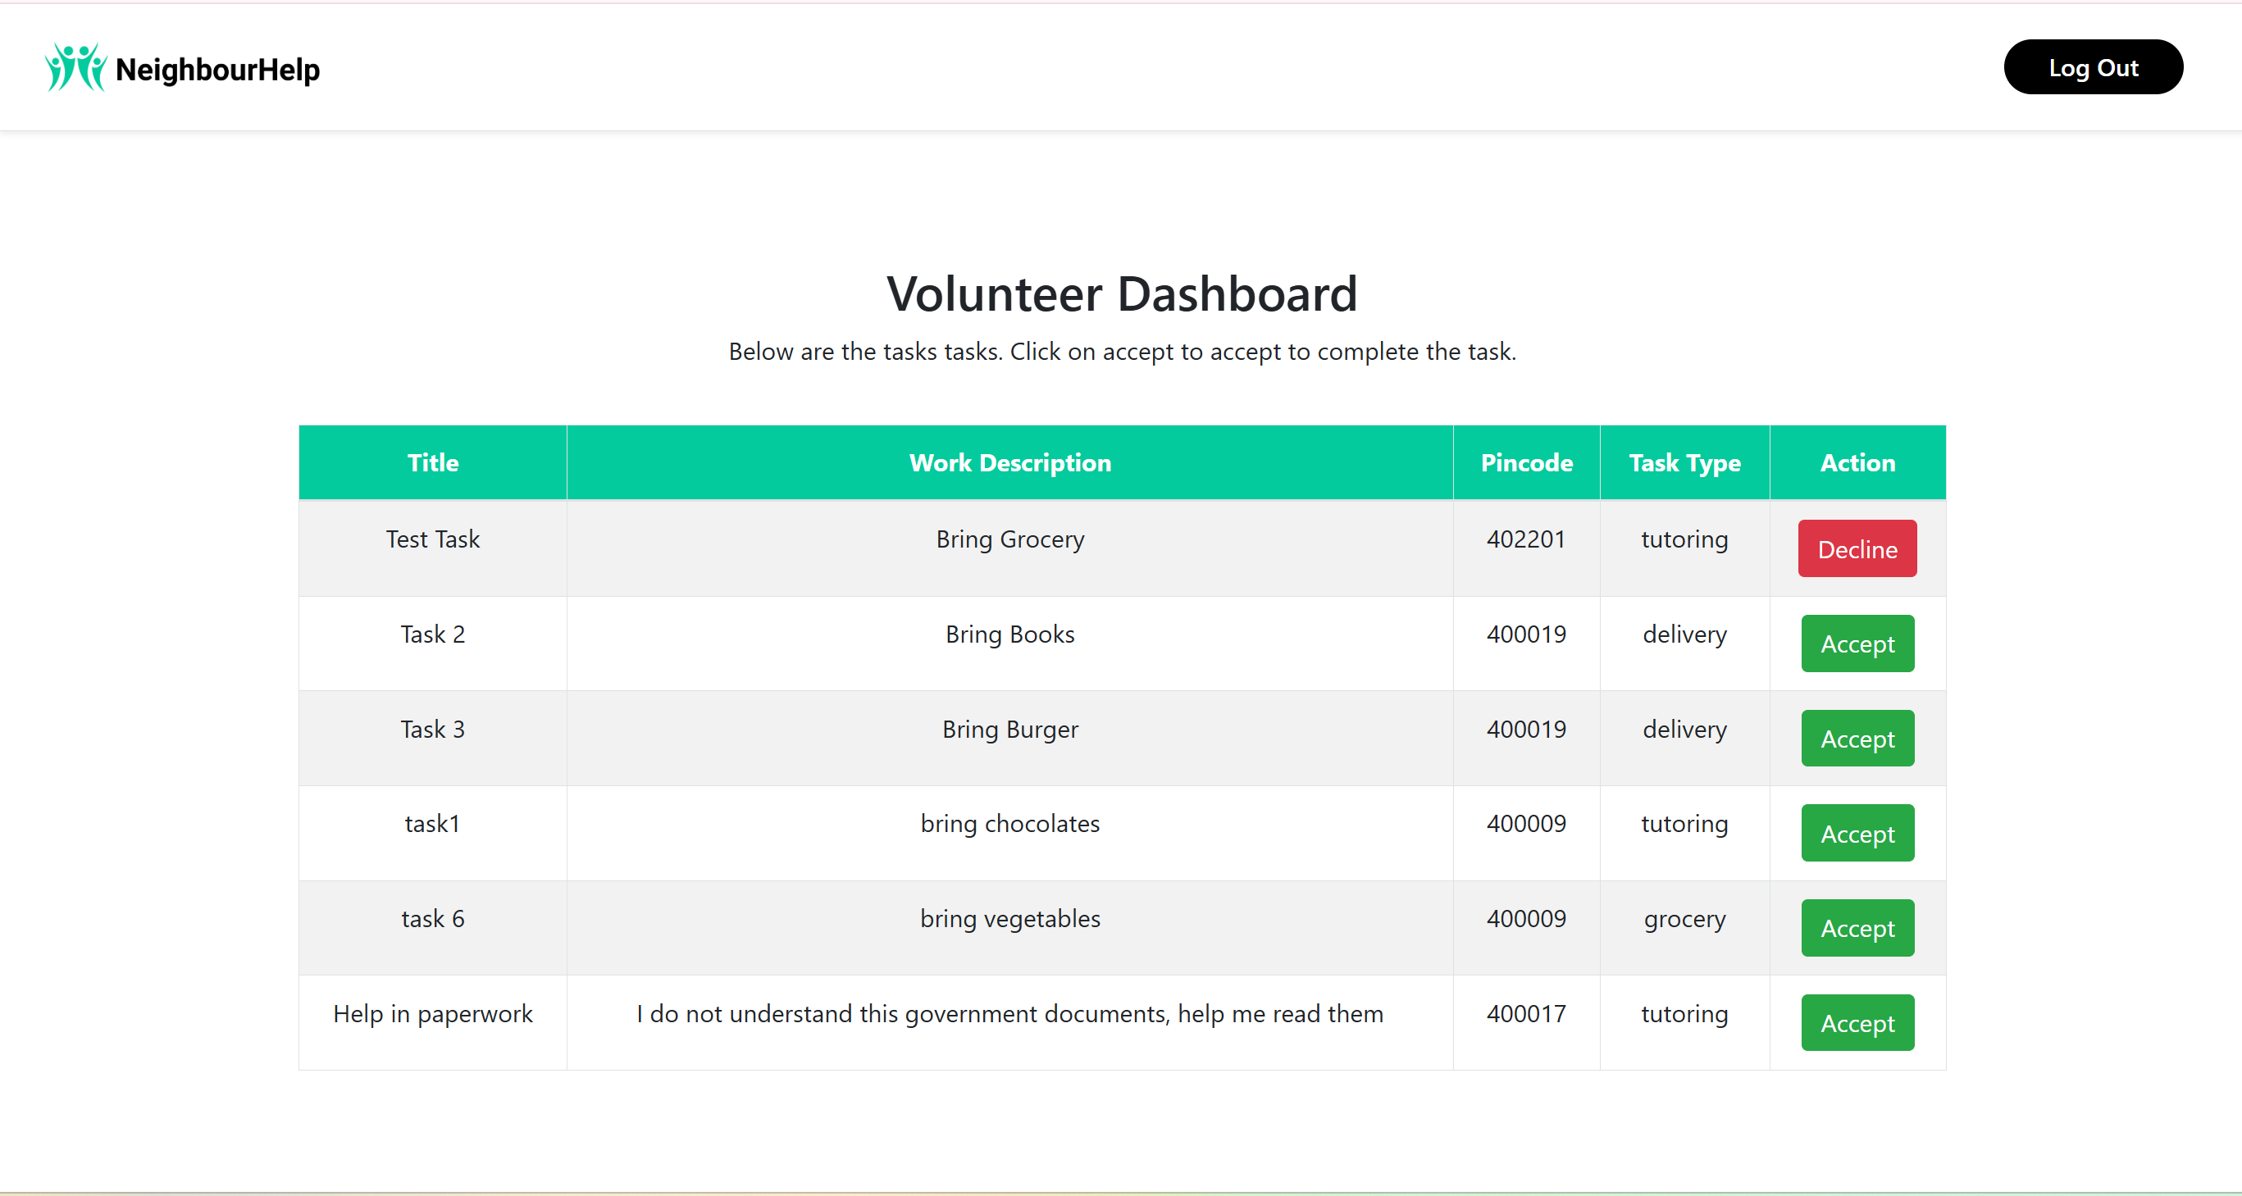Click the Action column header
This screenshot has width=2242, height=1196.
(1857, 463)
